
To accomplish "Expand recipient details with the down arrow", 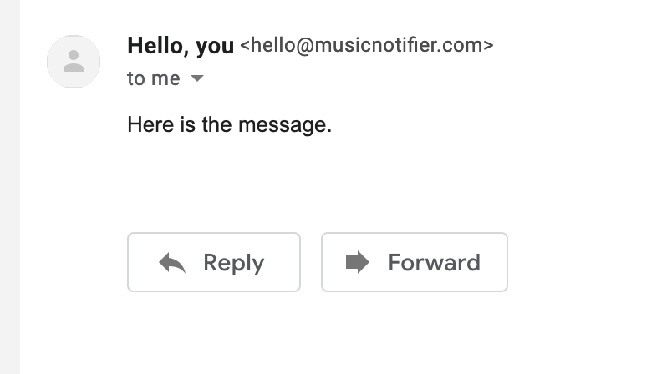I will tap(197, 79).
